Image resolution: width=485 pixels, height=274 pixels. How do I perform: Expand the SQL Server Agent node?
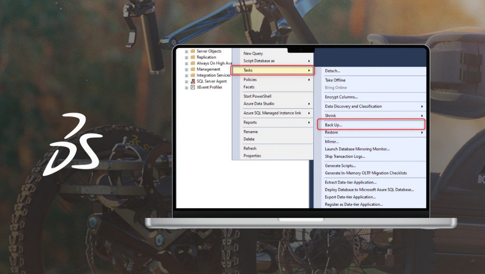(187, 82)
